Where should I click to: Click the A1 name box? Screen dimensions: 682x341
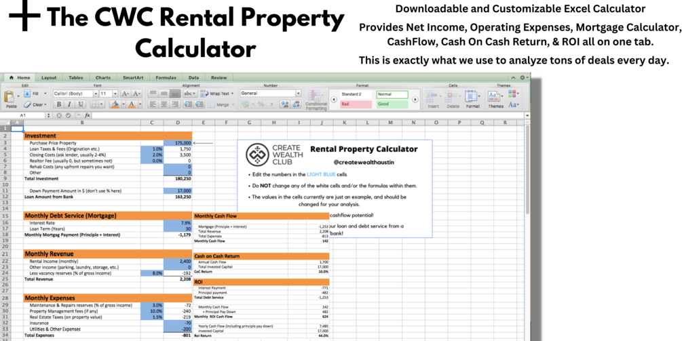(23, 115)
